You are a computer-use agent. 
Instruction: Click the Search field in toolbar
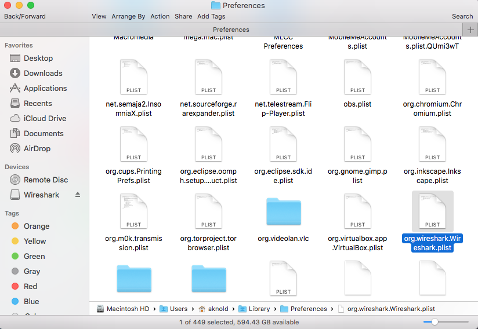coord(462,17)
